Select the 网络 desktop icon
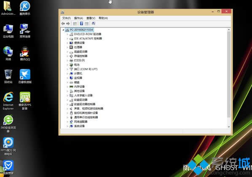The height and width of the screenshot is (177, 252). tap(8, 53)
